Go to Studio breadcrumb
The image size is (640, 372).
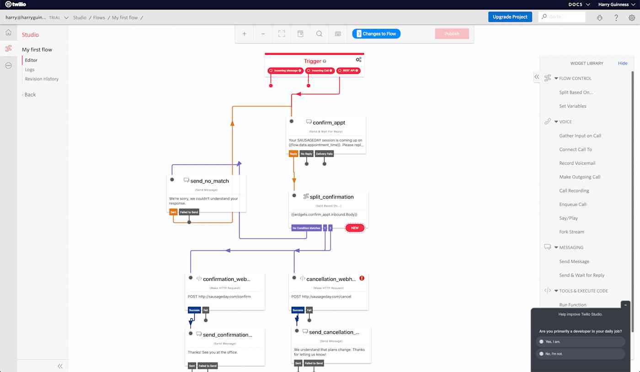pos(80,17)
